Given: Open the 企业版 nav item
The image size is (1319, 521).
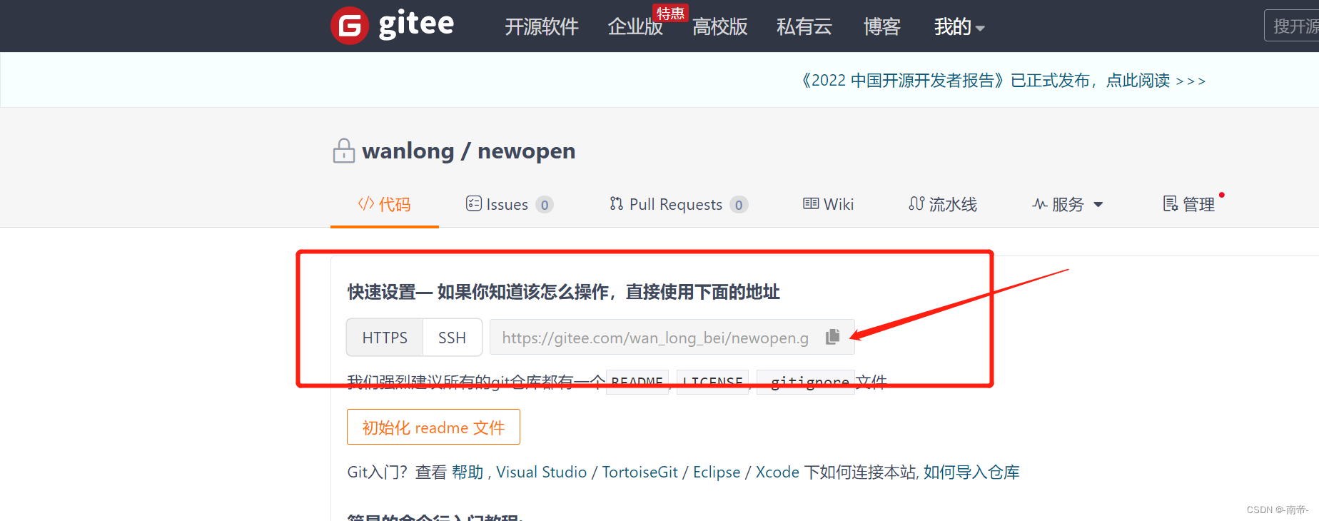Looking at the screenshot, I should pyautogui.click(x=635, y=27).
